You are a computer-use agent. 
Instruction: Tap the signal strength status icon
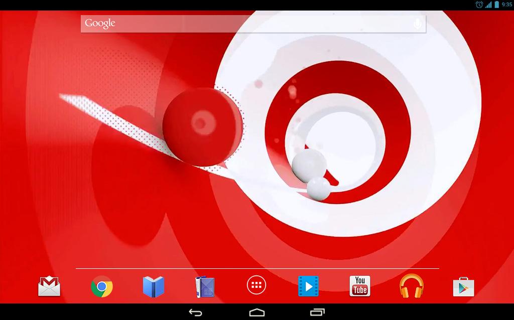(488, 5)
